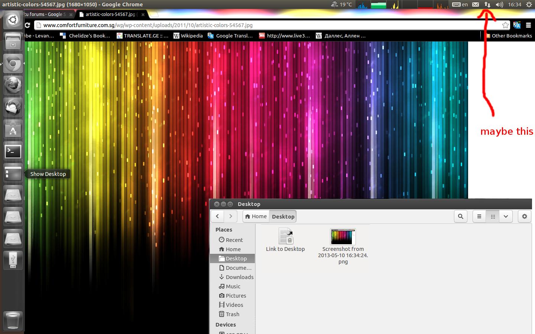Reload the page in Chrome
This screenshot has width=535, height=334.
point(27,25)
